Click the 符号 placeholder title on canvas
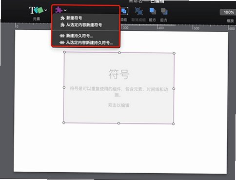 point(119,74)
